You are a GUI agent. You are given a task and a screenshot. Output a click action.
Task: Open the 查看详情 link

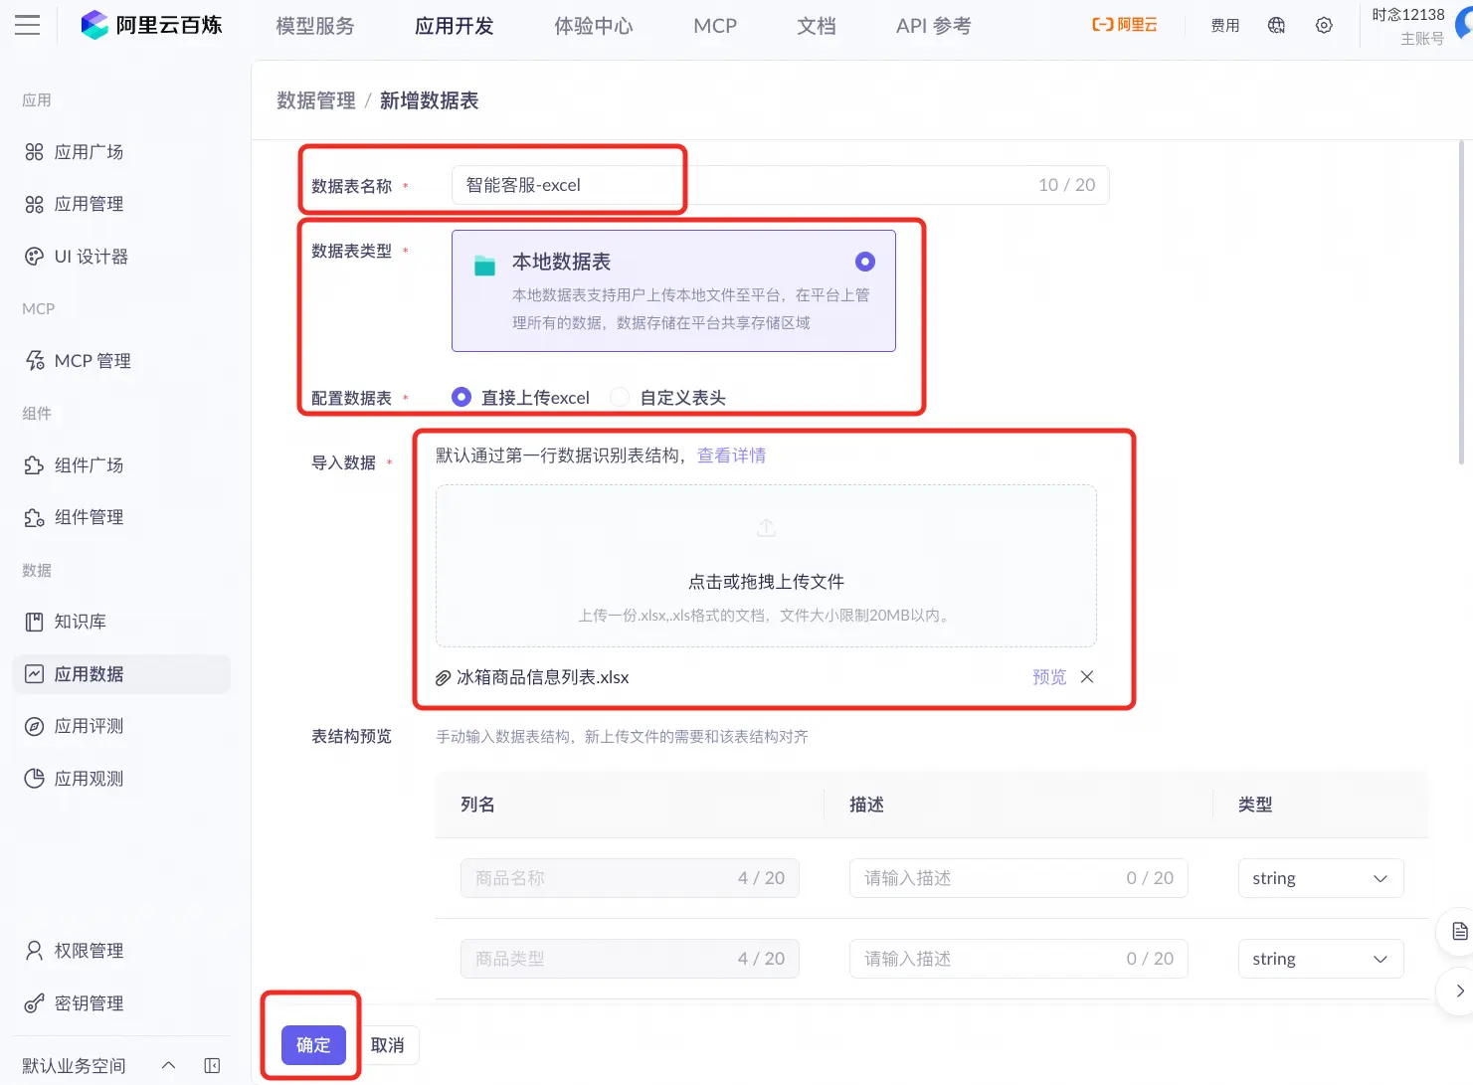point(731,455)
